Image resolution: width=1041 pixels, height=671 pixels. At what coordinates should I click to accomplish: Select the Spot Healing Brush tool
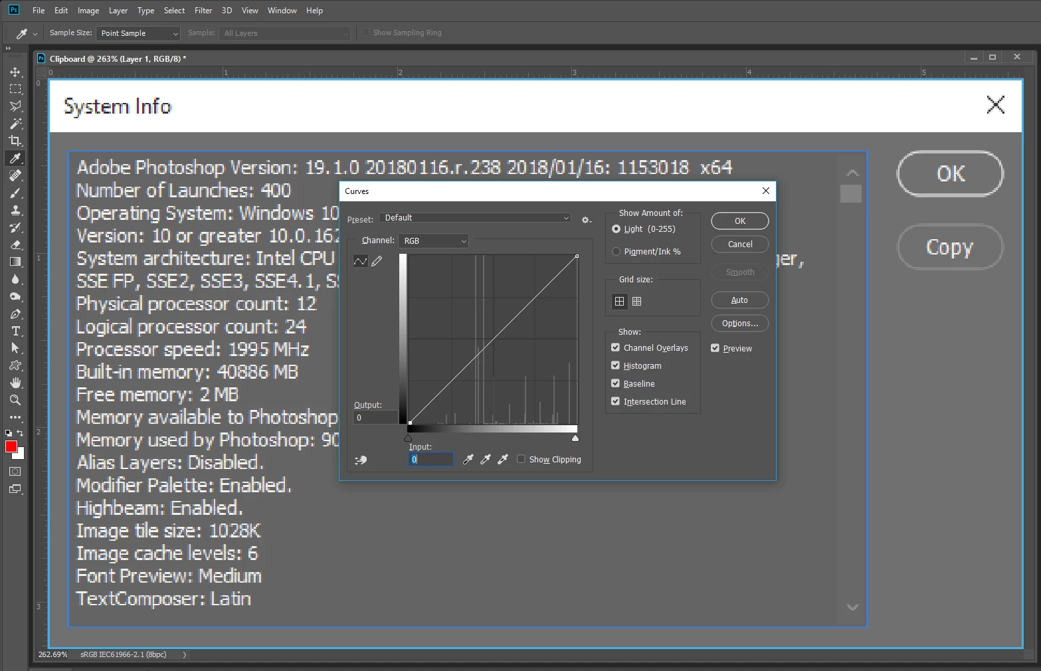(15, 175)
